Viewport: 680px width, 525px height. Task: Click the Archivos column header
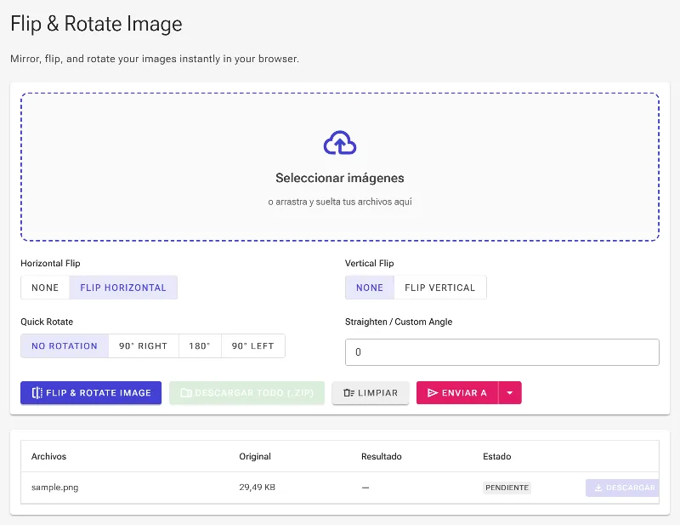click(x=48, y=456)
